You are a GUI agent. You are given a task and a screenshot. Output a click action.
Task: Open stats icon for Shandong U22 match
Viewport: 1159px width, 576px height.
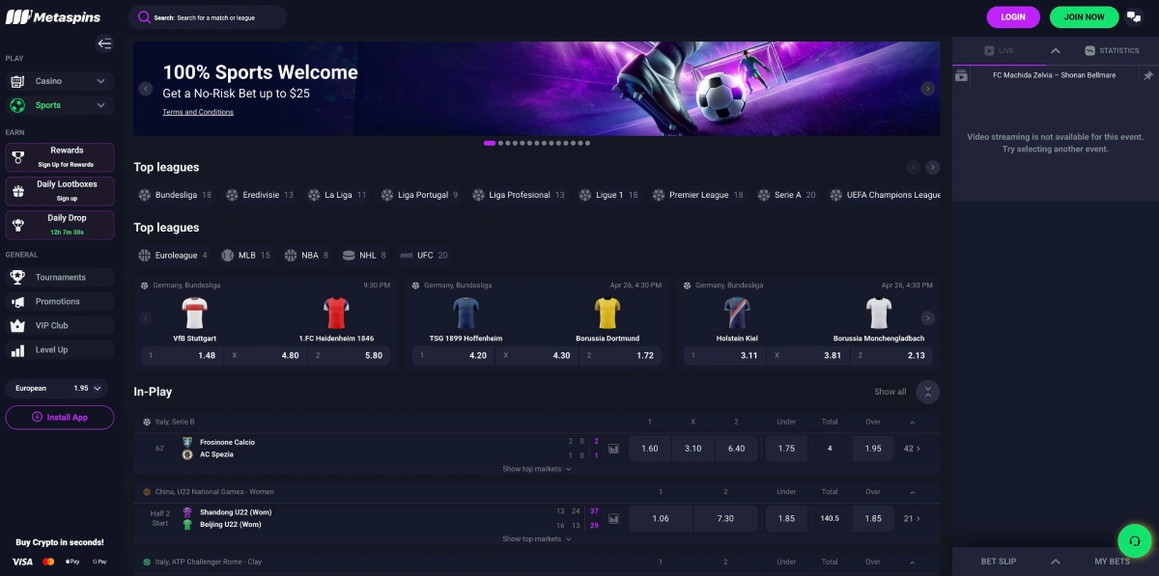coord(613,518)
